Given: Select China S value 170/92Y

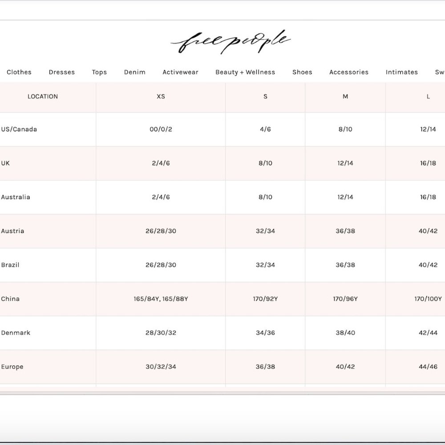Looking at the screenshot, I should point(265,299).
